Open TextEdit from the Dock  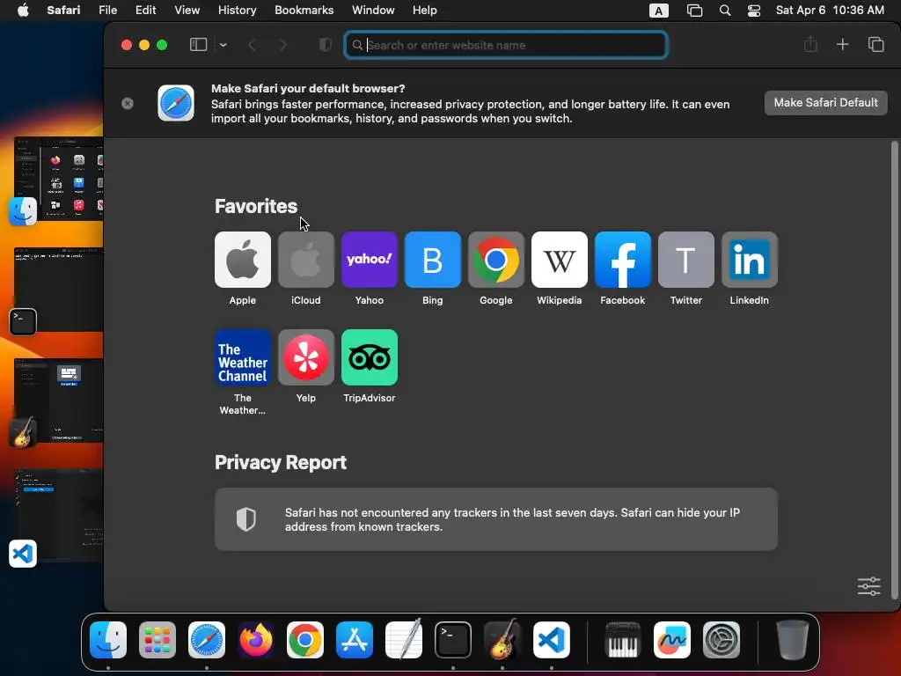(x=404, y=640)
